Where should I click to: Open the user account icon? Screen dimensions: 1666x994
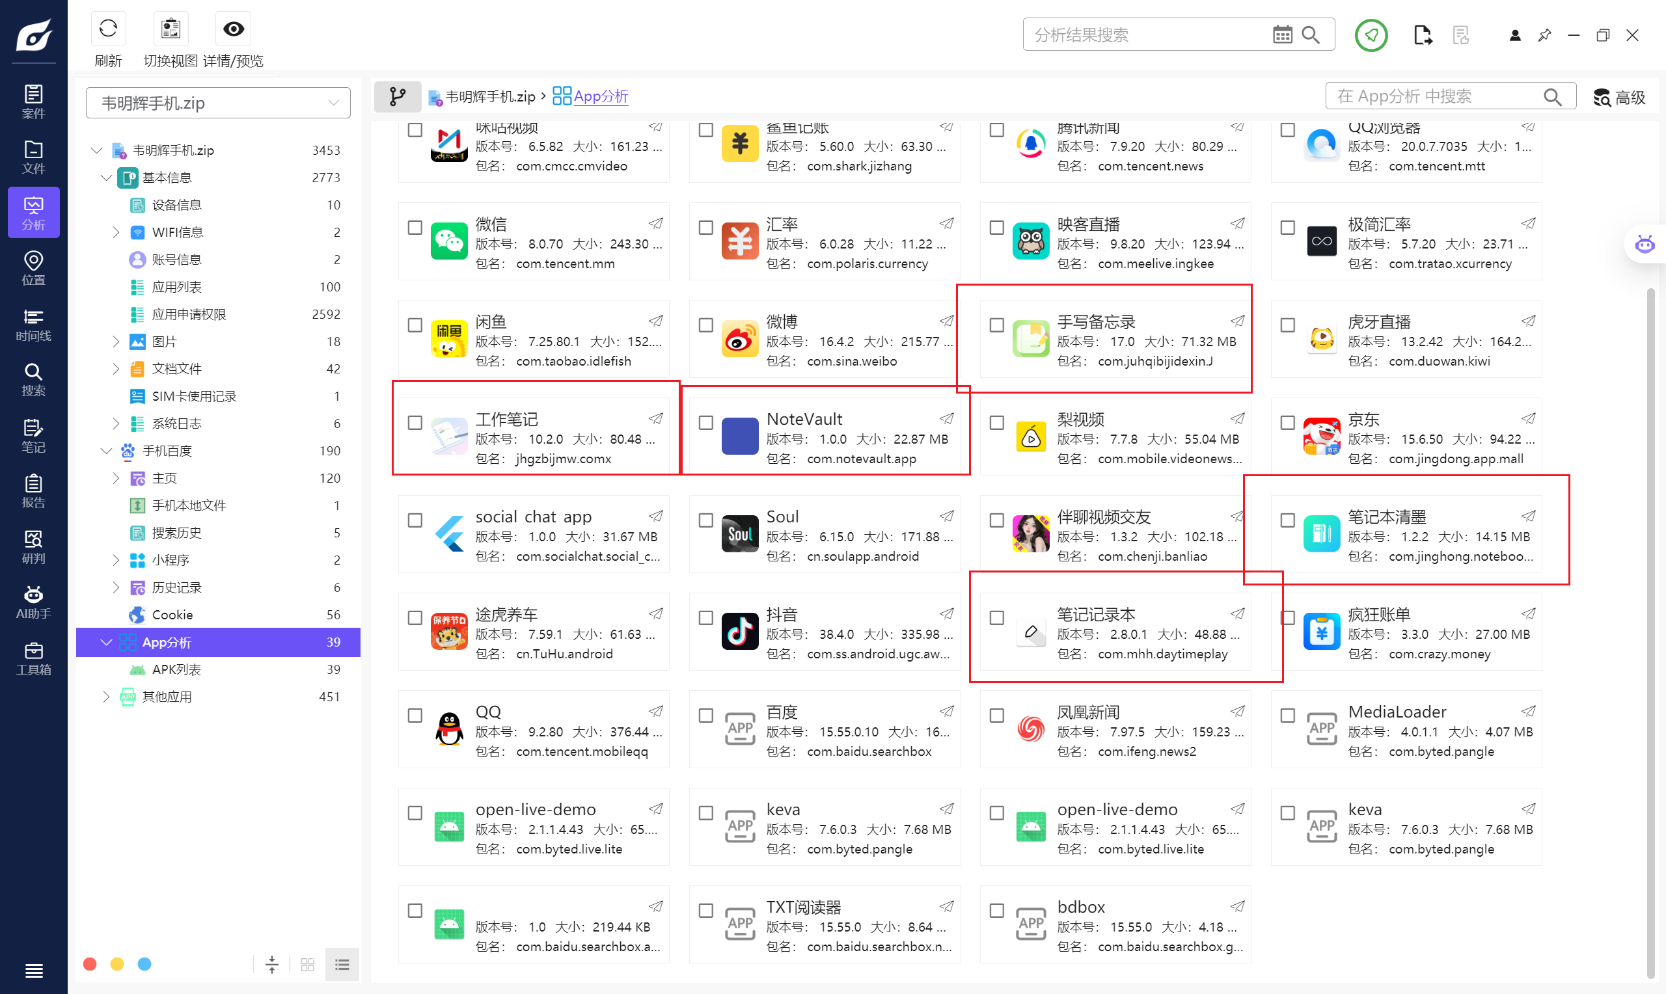pyautogui.click(x=1514, y=36)
